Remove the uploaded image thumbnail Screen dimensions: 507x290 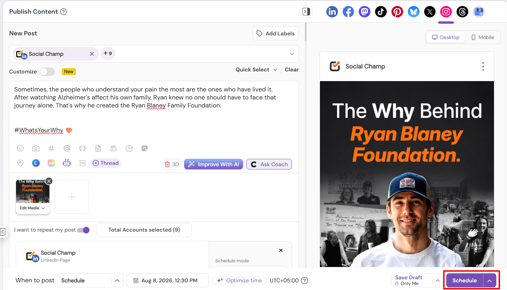(x=49, y=181)
